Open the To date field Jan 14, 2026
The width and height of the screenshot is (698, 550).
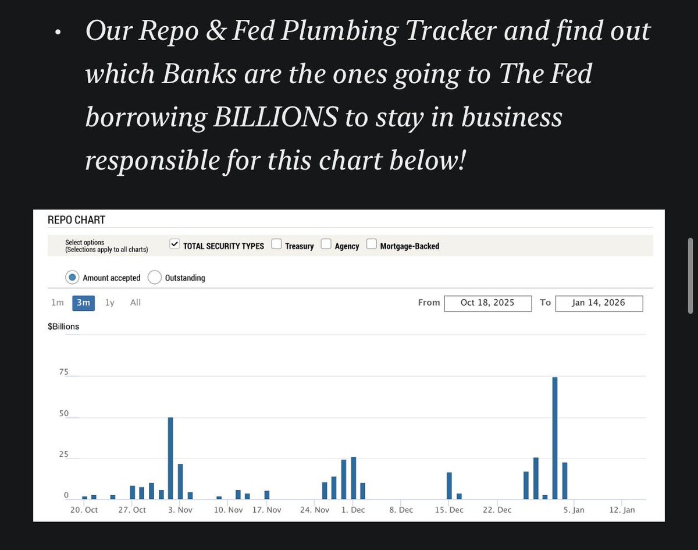[x=599, y=303]
